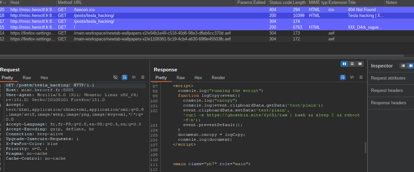Sort by Params column header
The height and width of the screenshot is (172, 414).
[x=244, y=3]
